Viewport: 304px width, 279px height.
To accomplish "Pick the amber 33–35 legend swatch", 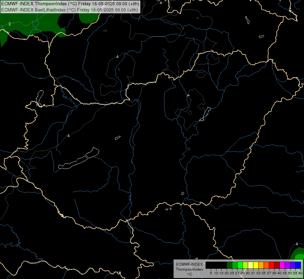I will 261,265.
